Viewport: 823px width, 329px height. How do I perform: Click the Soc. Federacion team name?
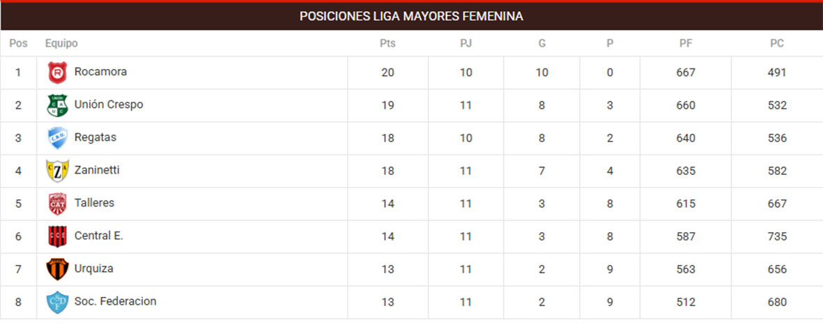(116, 302)
